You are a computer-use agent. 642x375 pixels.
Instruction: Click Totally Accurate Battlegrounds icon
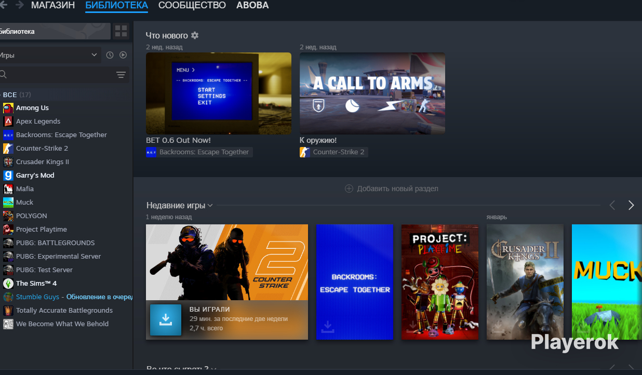pos(8,311)
